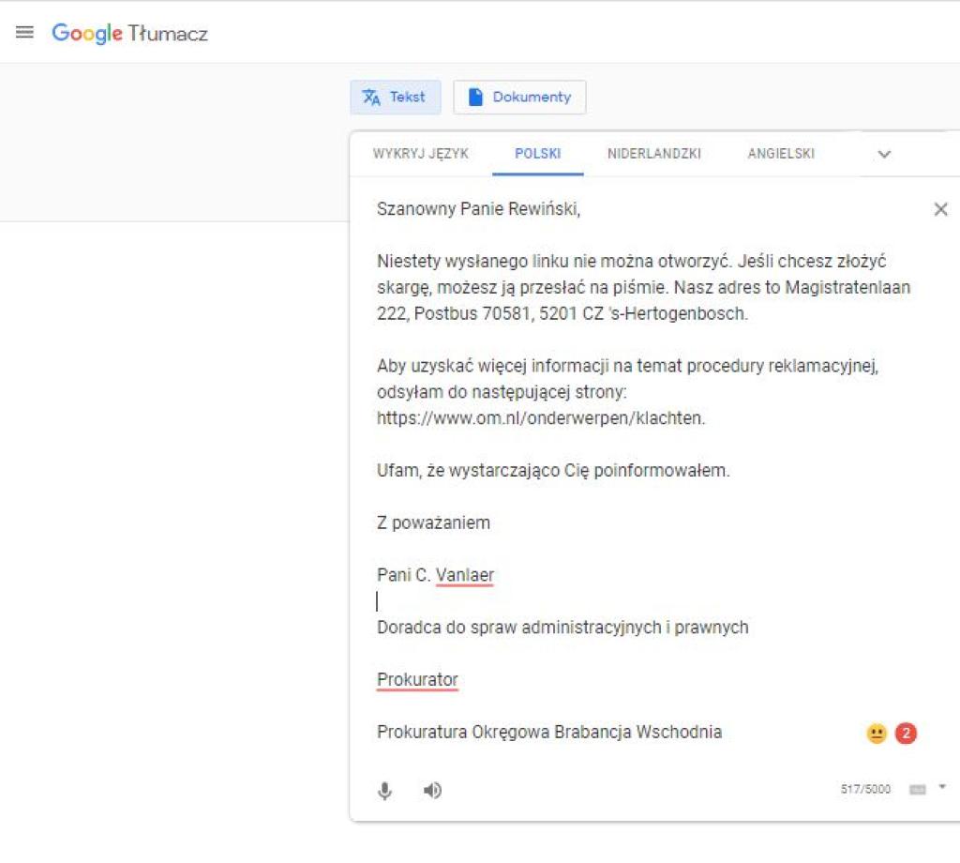The image size is (960, 863).
Task: Choose Tekst translation mode
Action: click(x=395, y=98)
